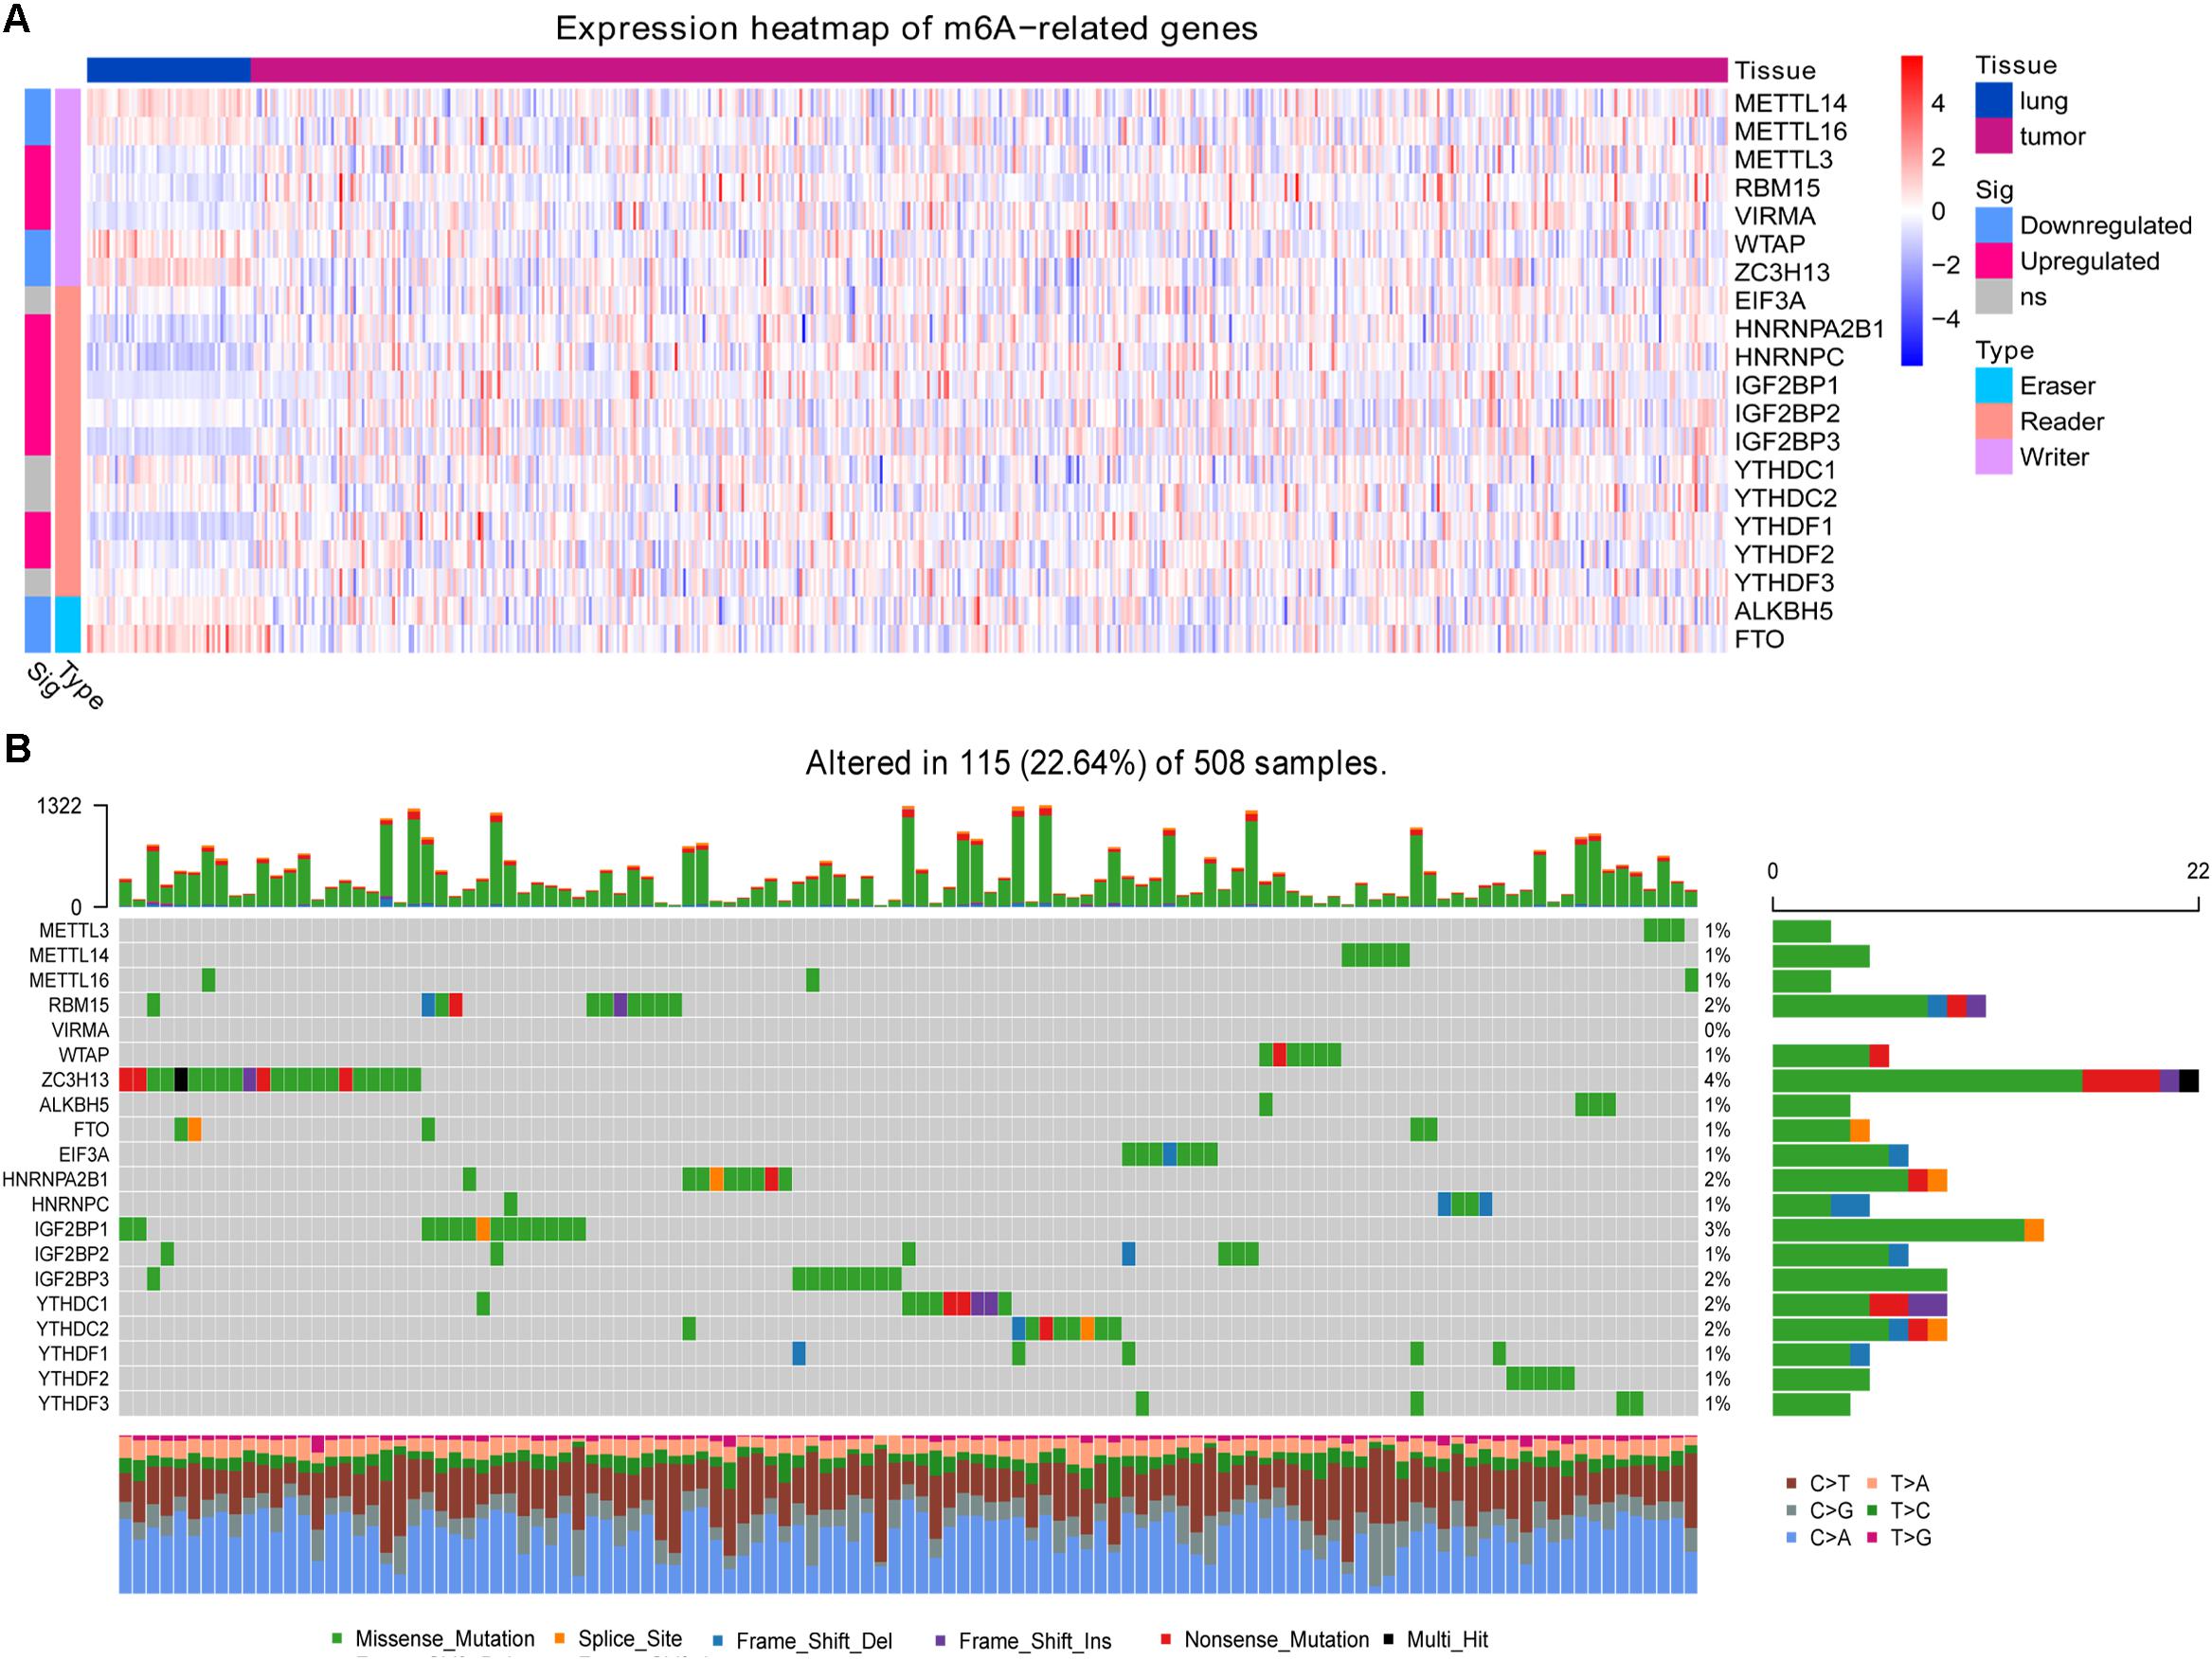Click the VIRMA heatmap row label
Screen dimensions: 2212x1660
click(1775, 216)
